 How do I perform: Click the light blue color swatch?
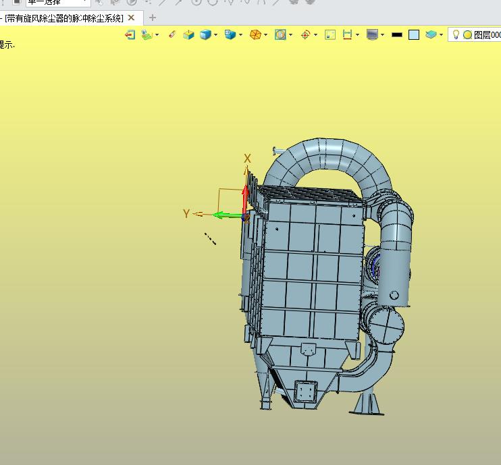[414, 34]
